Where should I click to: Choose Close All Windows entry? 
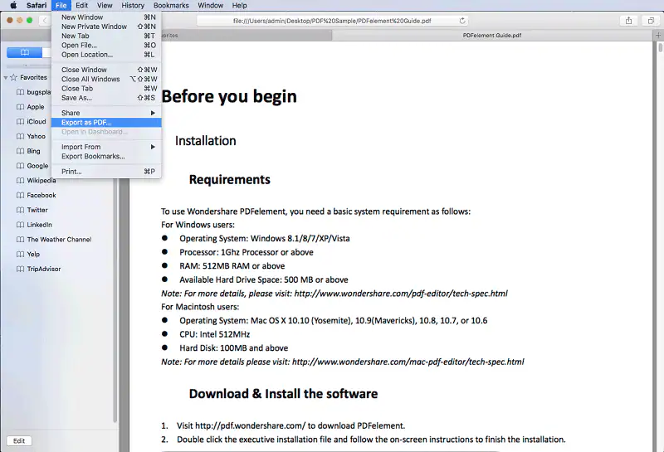pyautogui.click(x=106, y=79)
